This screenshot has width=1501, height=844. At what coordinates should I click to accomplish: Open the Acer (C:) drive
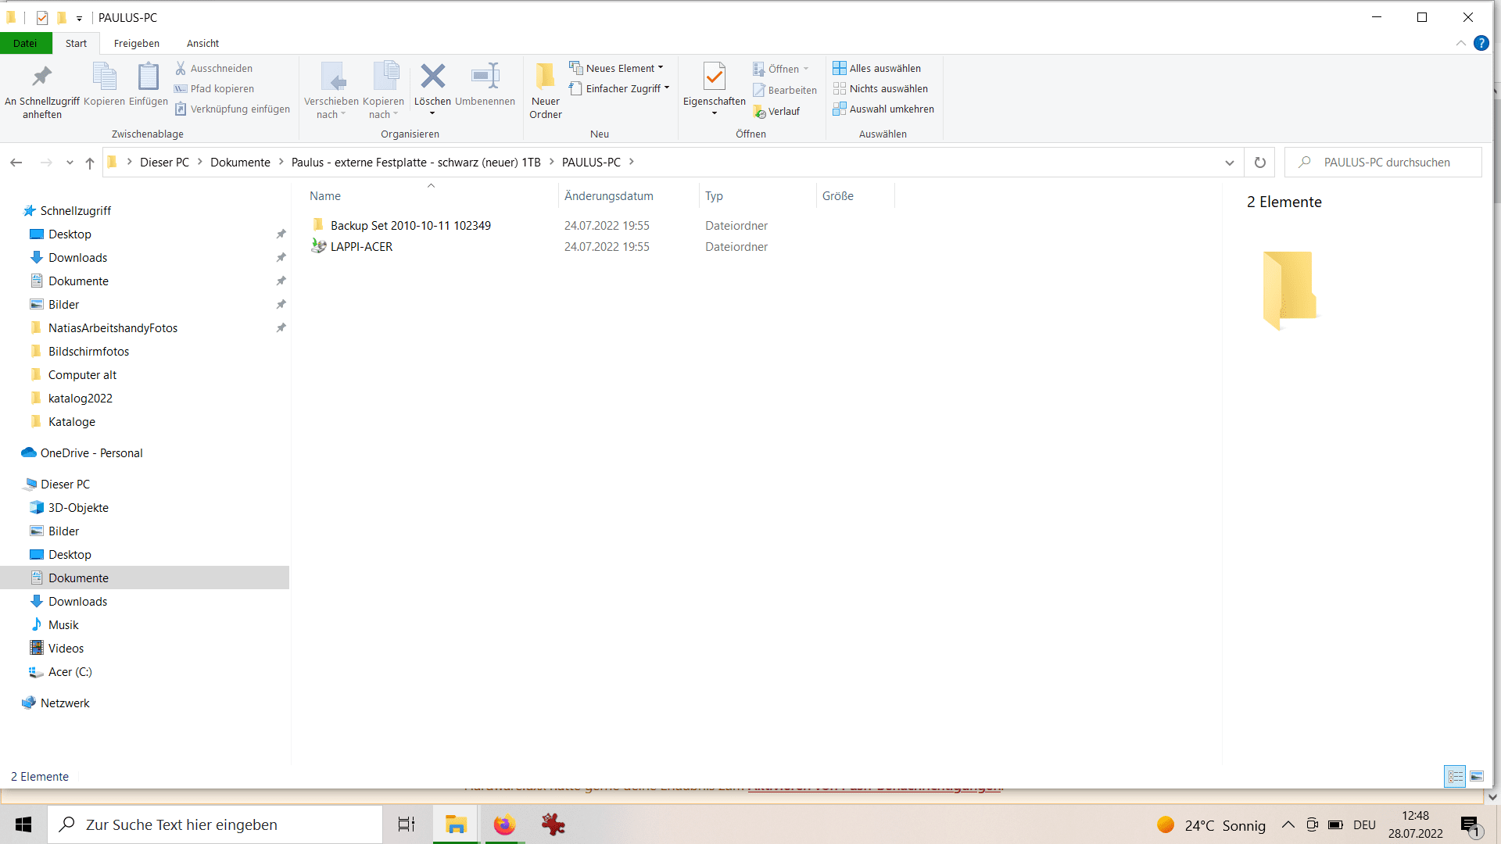point(70,671)
